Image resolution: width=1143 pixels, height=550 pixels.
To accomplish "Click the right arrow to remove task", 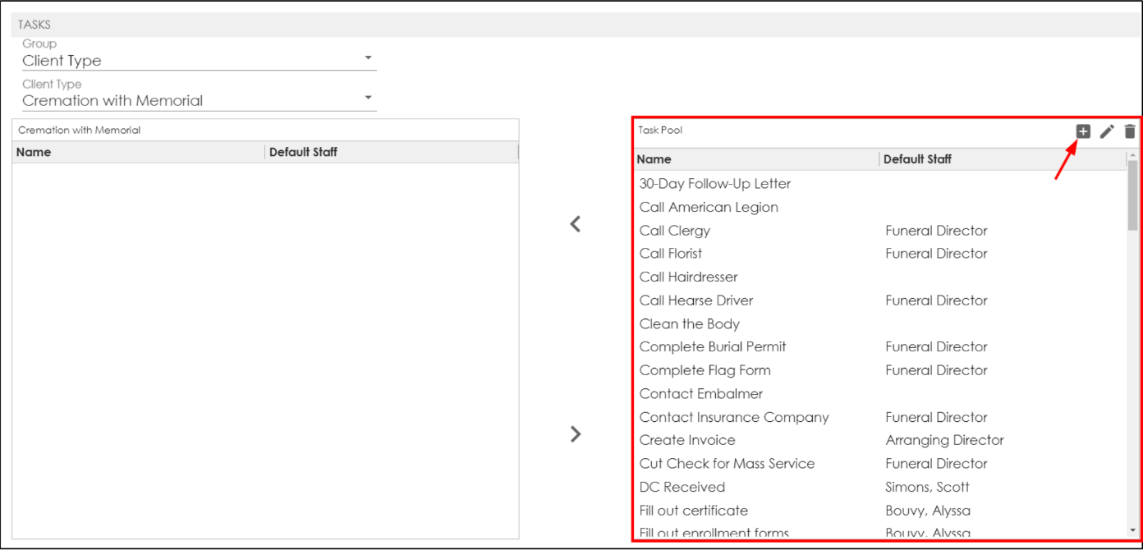I will pos(576,434).
